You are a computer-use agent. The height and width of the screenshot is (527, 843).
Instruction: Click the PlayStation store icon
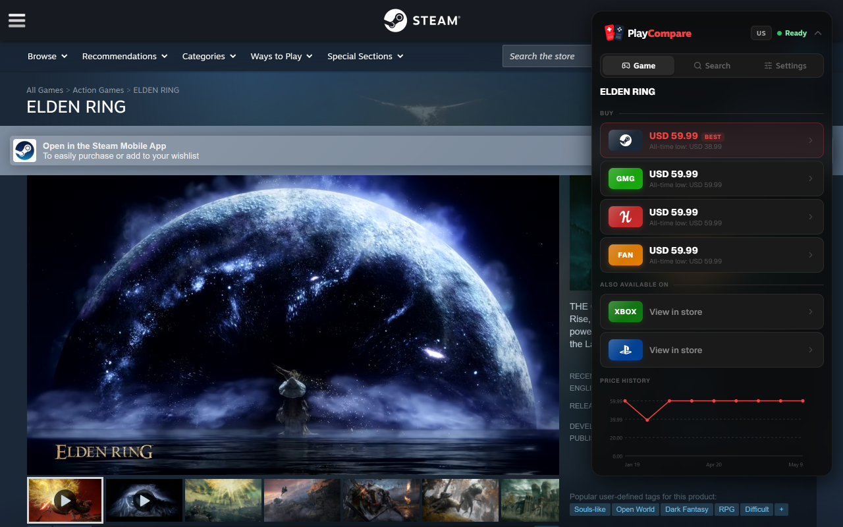pyautogui.click(x=626, y=350)
